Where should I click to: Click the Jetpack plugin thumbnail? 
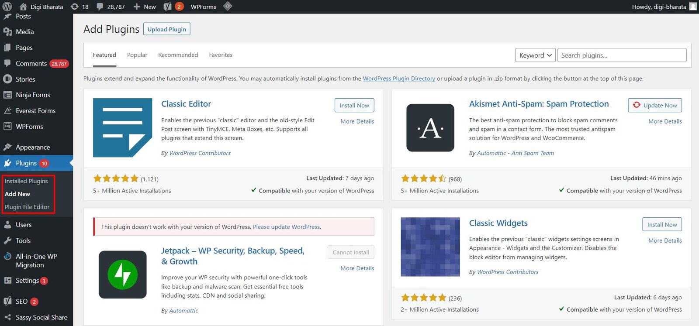(x=123, y=275)
